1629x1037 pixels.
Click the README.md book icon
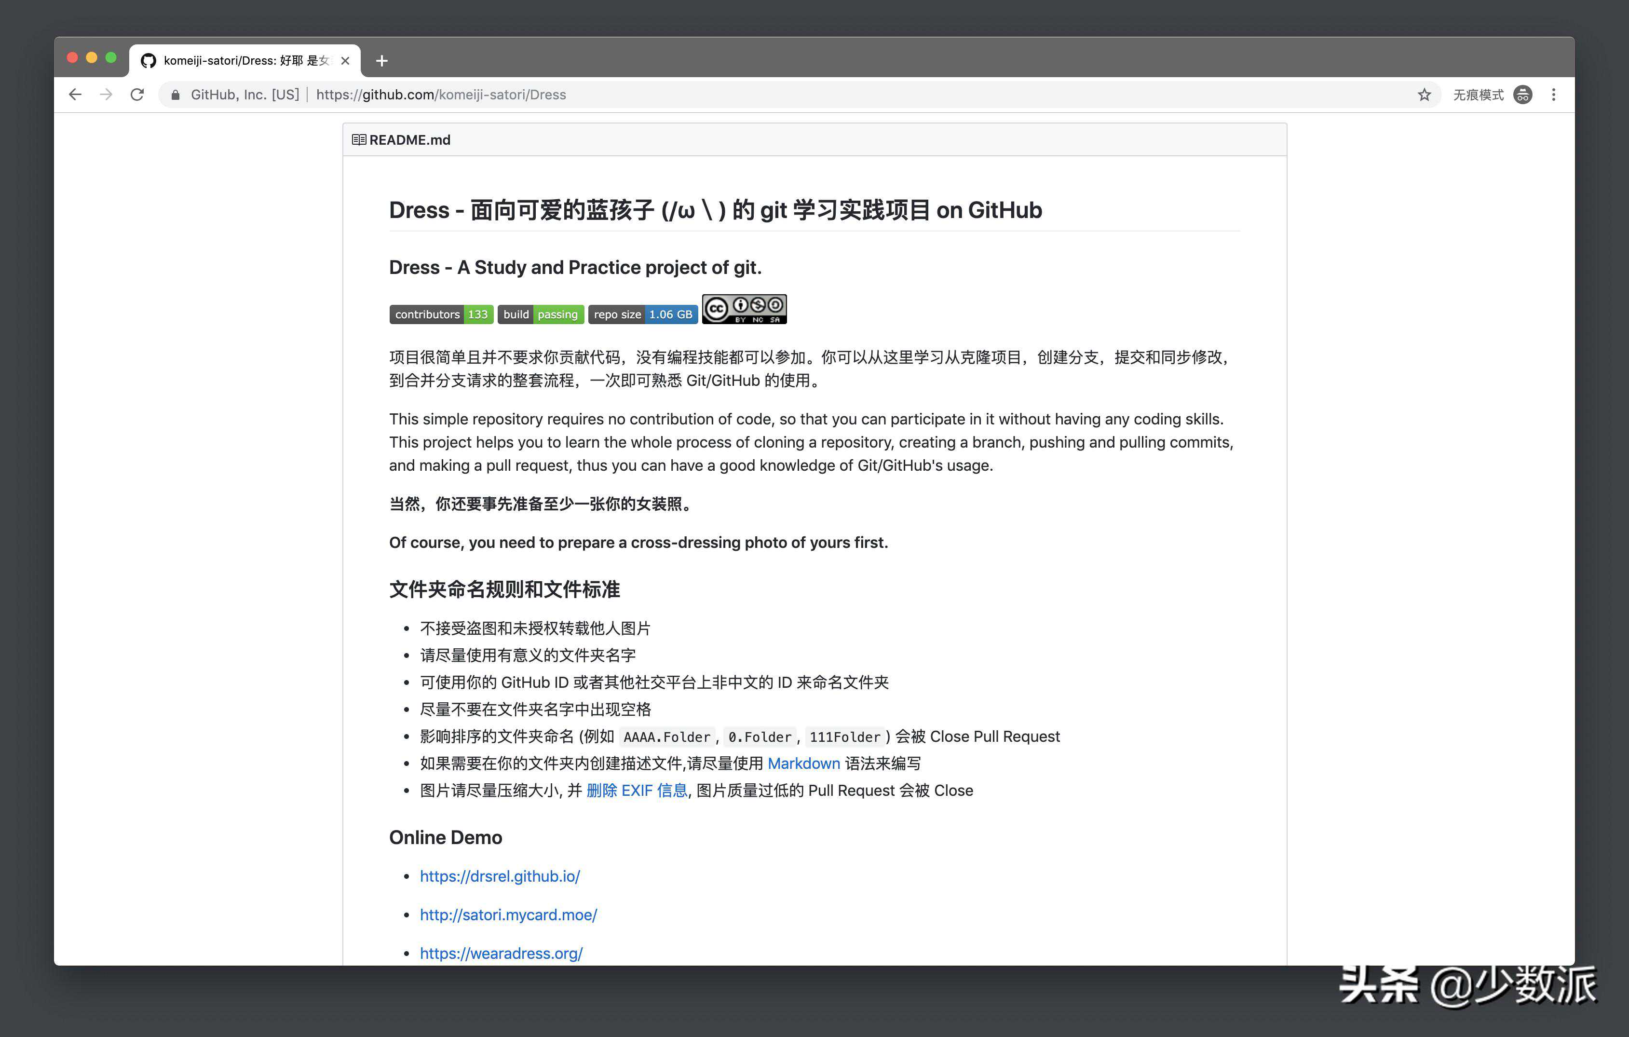click(358, 140)
